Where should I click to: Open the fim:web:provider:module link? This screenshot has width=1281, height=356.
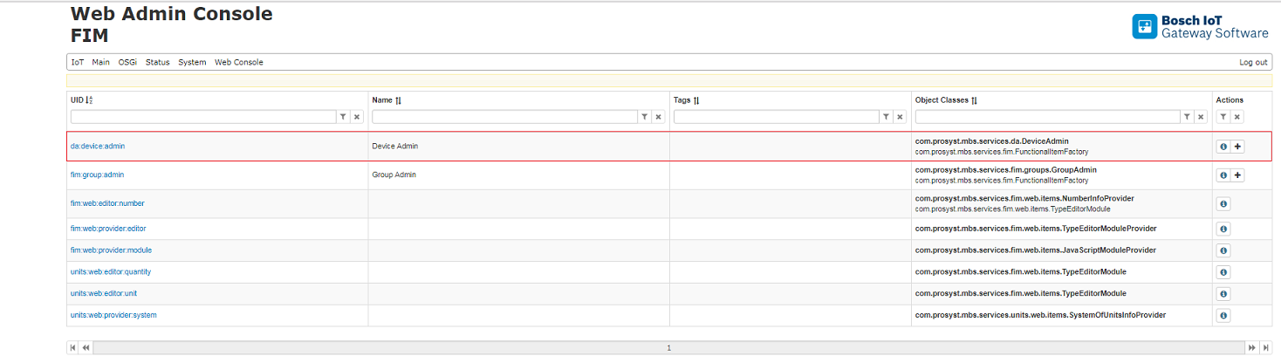(x=111, y=250)
